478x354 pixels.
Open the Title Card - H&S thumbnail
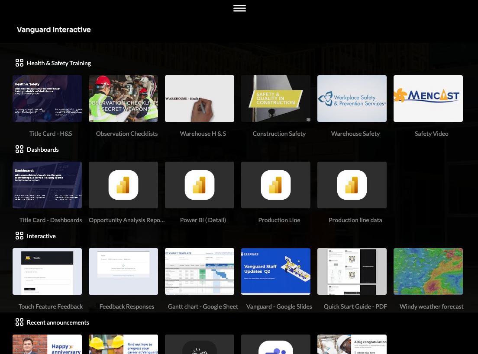[47, 99]
